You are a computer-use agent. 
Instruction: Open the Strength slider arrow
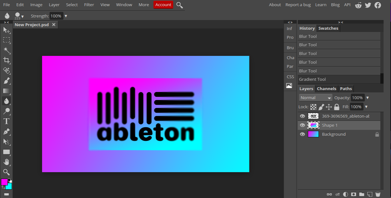pos(66,16)
